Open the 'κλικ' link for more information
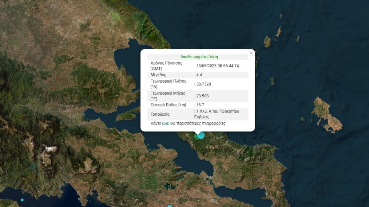This screenshot has height=207, width=369. click(x=165, y=124)
